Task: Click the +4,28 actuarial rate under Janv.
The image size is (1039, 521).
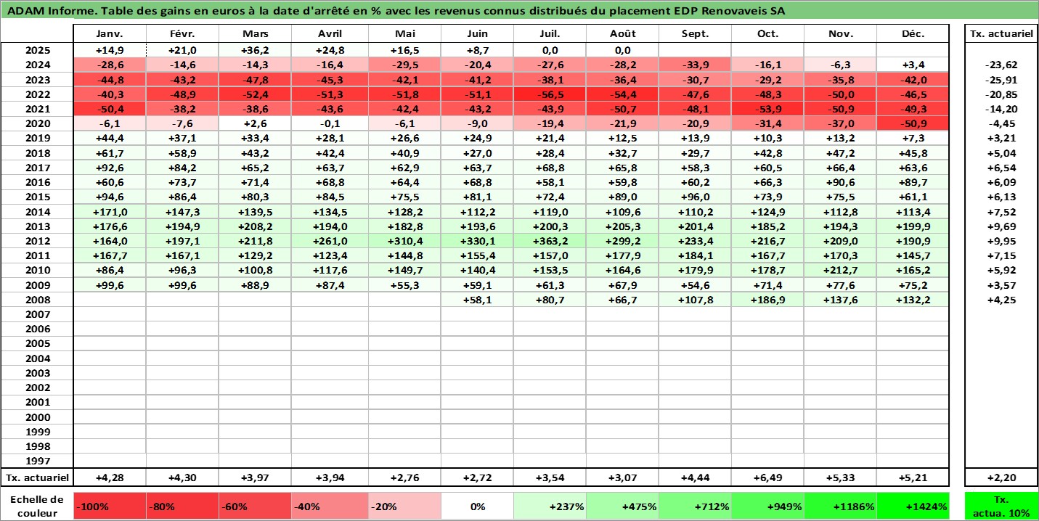Action: click(x=110, y=478)
